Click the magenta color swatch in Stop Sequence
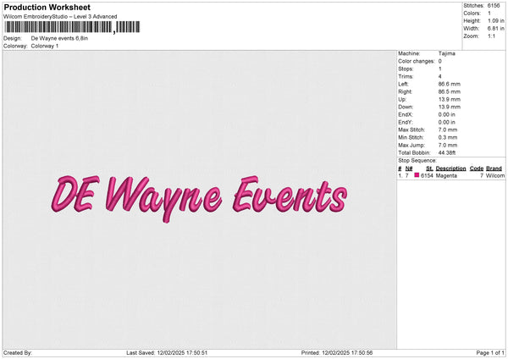 click(x=417, y=175)
